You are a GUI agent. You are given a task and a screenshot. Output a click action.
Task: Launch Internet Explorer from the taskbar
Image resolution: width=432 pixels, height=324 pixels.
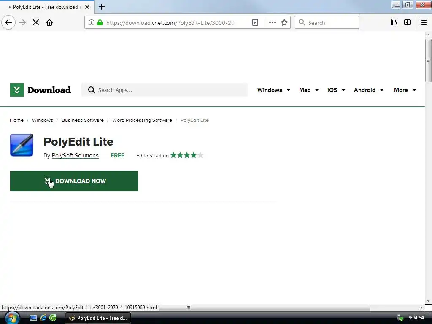pos(43,318)
